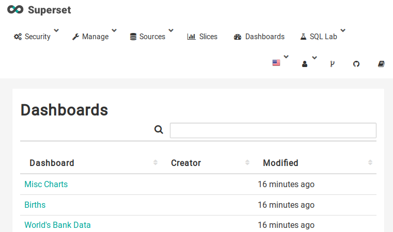
Task: Open the Births dashboard
Action: [35, 205]
